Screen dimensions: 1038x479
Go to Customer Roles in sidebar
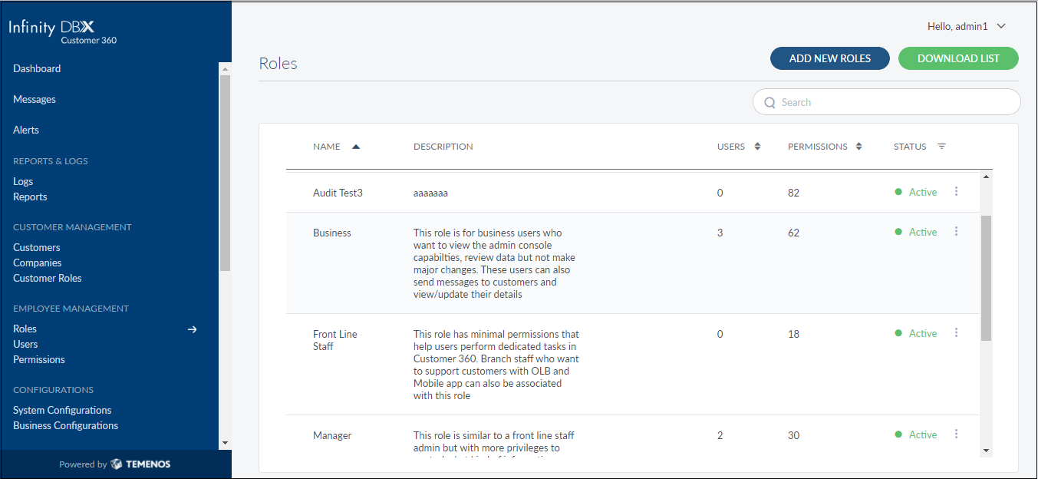48,278
